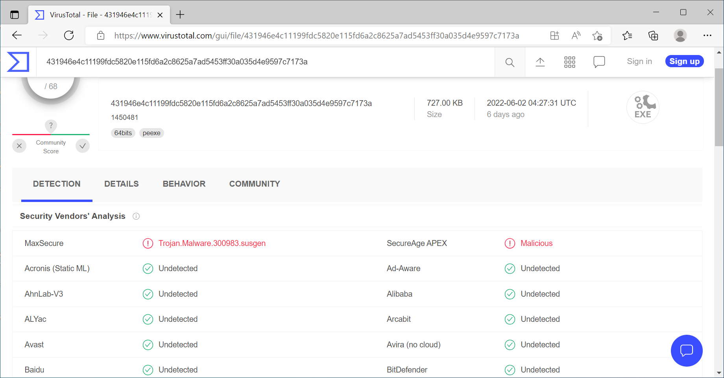724x378 pixels.
Task: Click the browser refresh icon
Action: [69, 36]
